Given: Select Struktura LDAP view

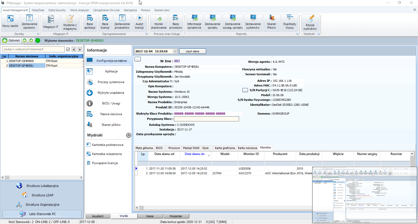Looking at the screenshot, I should click(x=42, y=195).
